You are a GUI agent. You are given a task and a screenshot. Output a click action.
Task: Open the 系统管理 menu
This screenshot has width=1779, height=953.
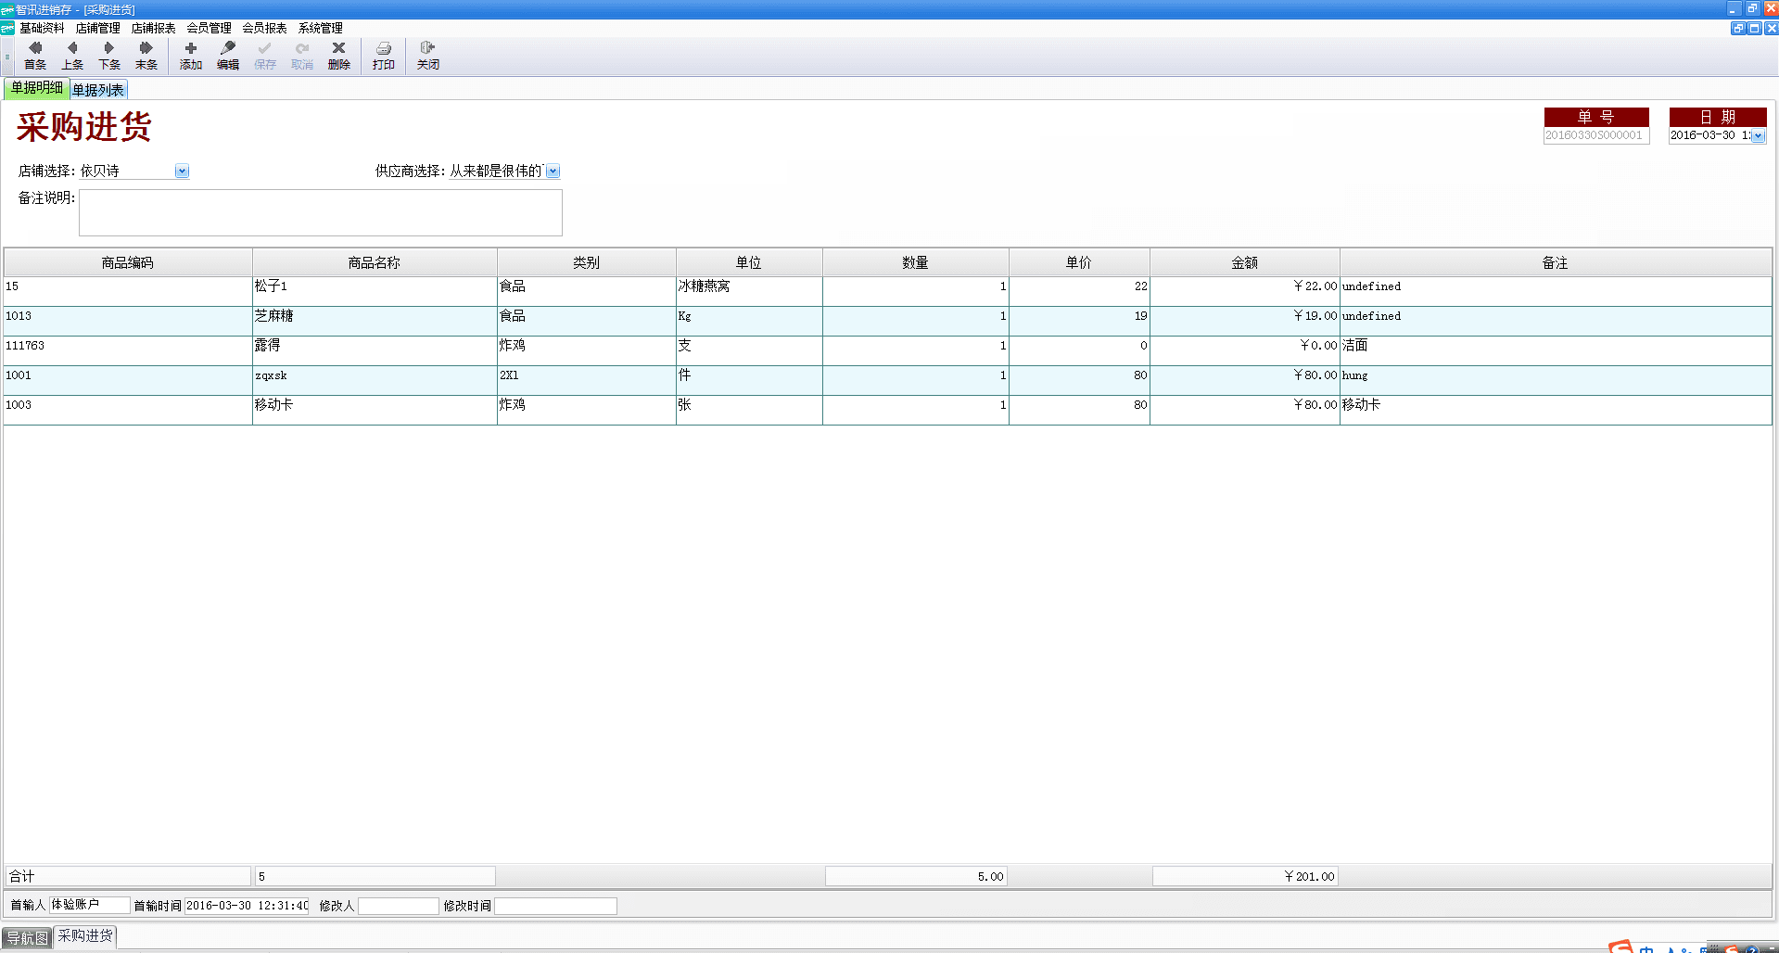coord(320,28)
